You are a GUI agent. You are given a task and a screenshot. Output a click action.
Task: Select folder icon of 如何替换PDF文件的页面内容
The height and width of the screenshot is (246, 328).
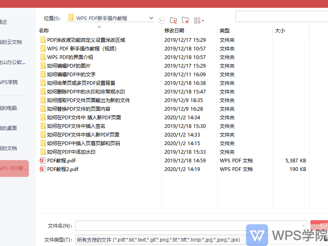point(43,109)
